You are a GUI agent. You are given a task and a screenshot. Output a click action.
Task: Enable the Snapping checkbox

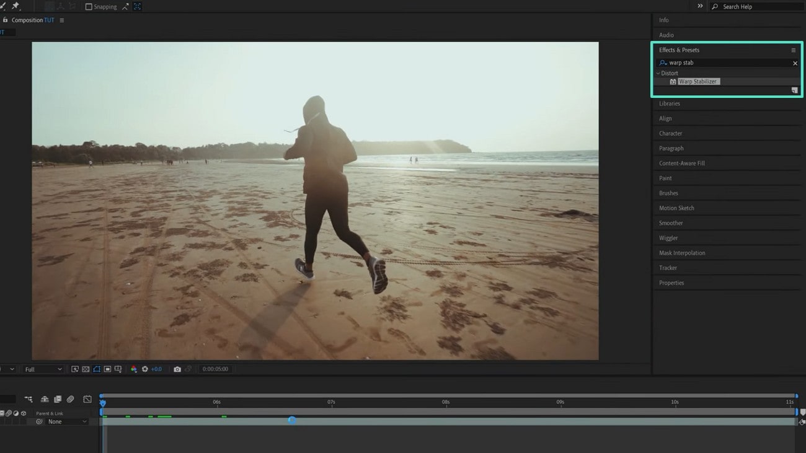coord(89,6)
